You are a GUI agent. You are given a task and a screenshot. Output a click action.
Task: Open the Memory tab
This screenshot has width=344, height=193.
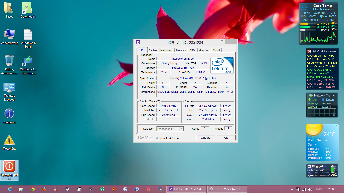[x=181, y=50]
